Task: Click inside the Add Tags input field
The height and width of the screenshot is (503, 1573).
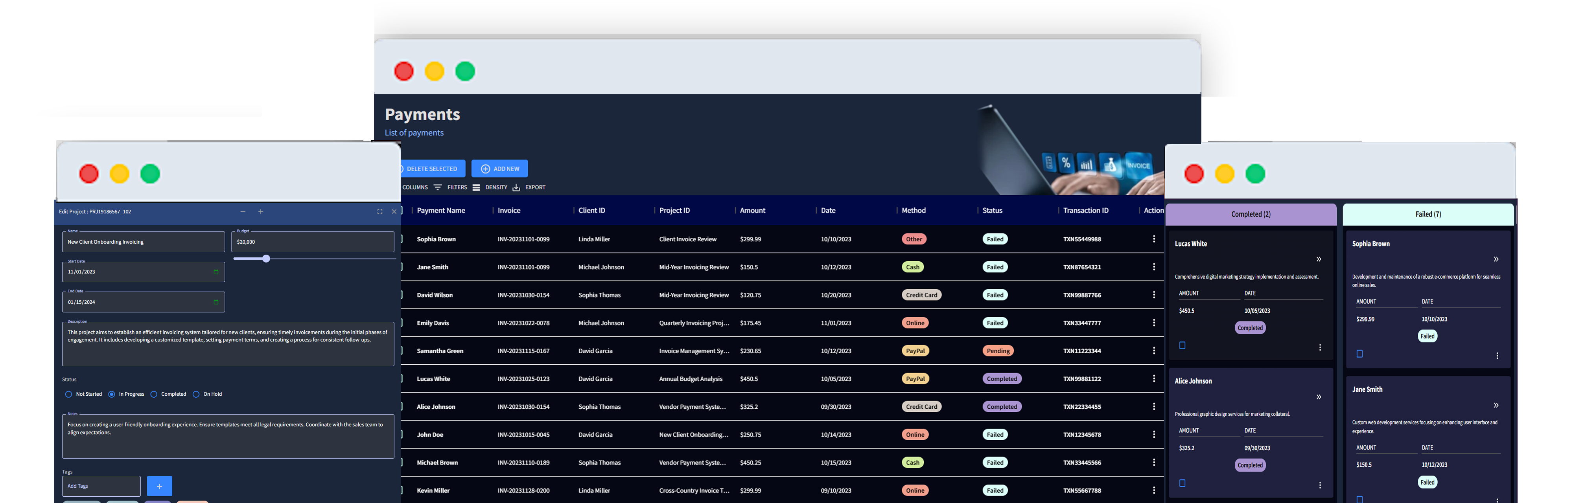Action: tap(101, 486)
